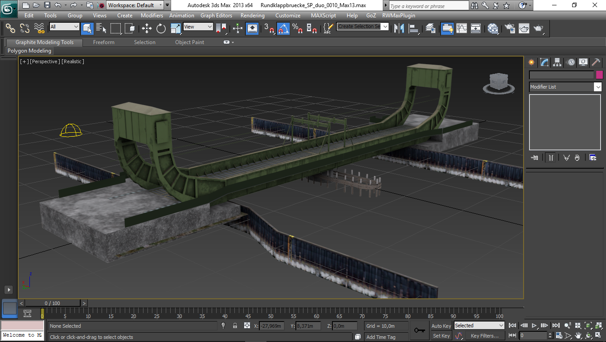Open the selection filter 'All' dropdown
606x342 pixels.
(x=64, y=27)
